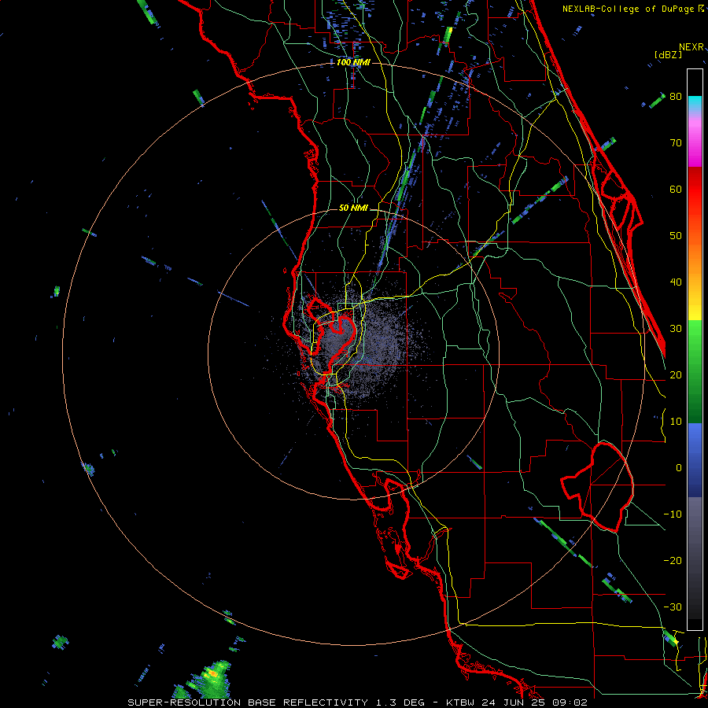
Task: Click the Super-Resolution Base Reflectivity caption
Action: (x=358, y=702)
